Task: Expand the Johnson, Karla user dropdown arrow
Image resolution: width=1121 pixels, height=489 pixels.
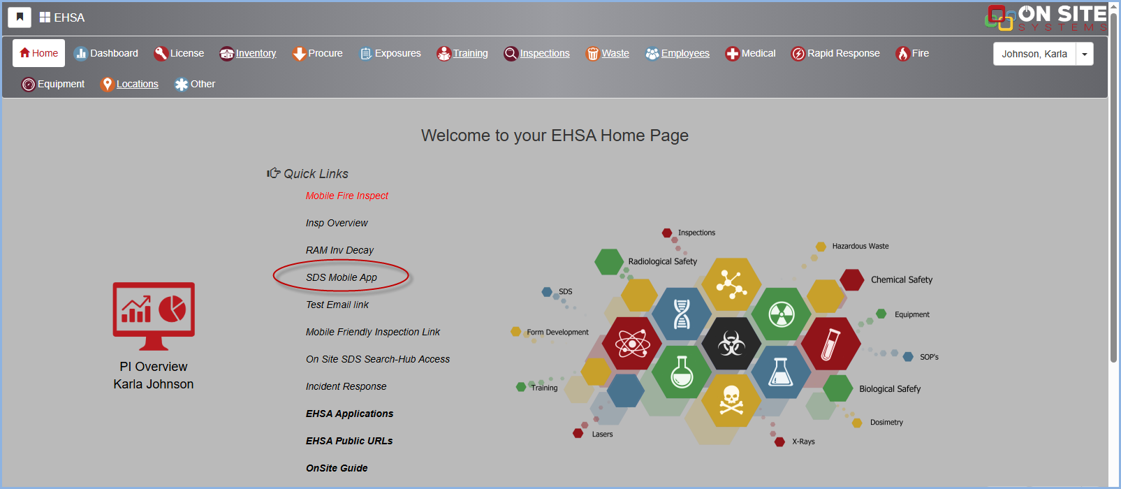Action: [1084, 54]
